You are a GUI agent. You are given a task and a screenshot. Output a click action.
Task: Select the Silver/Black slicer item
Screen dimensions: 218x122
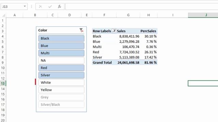pyautogui.click(x=61, y=105)
